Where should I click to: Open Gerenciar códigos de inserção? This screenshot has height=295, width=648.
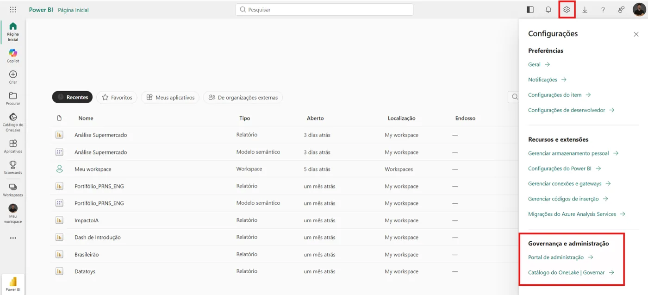pos(568,199)
